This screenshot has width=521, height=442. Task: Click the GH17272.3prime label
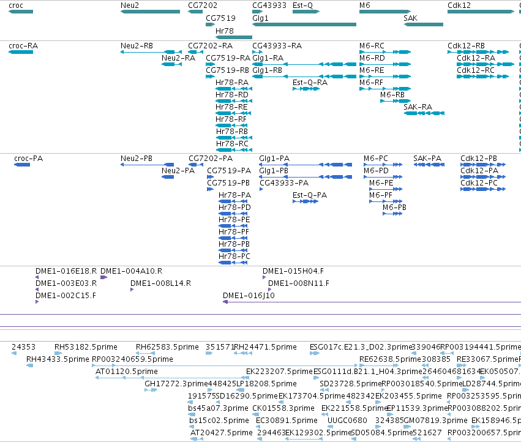click(x=176, y=384)
